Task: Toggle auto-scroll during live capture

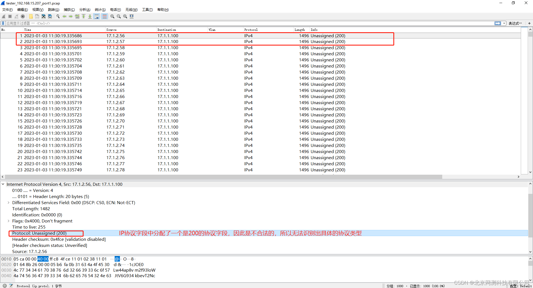Action: point(97,16)
